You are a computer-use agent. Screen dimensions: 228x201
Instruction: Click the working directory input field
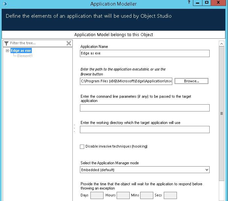coord(144,130)
